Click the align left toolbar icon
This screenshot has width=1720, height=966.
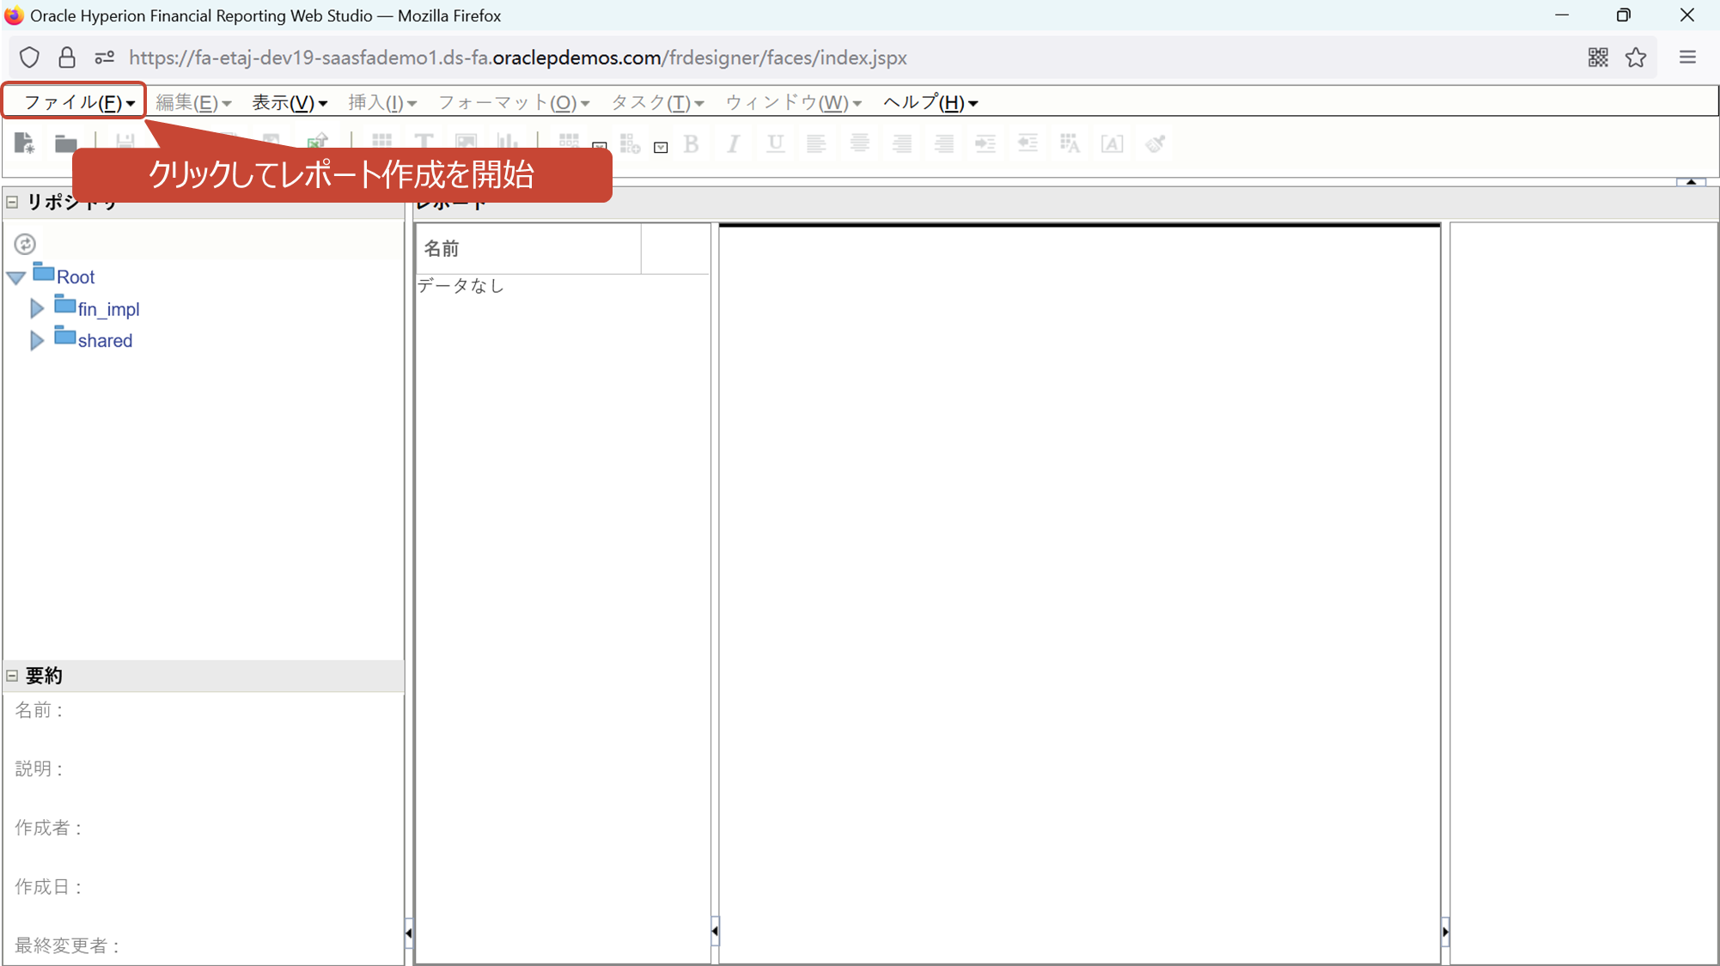click(x=816, y=144)
